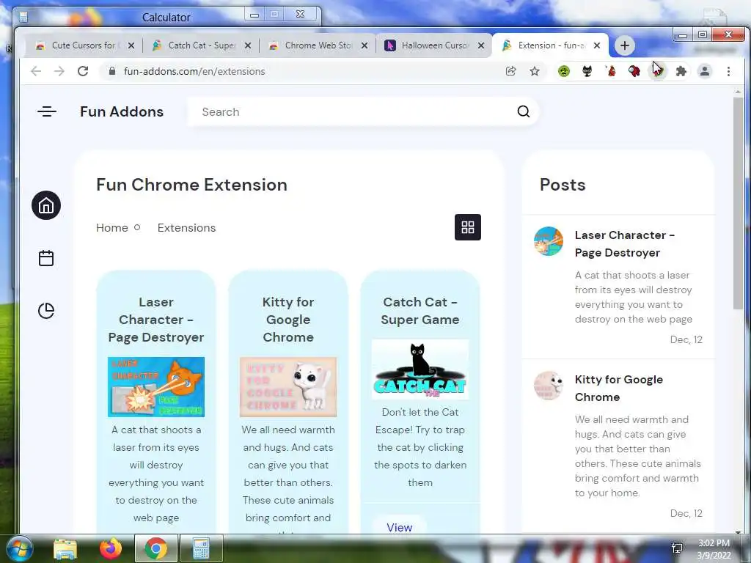Click the scrollbar down arrow
The height and width of the screenshot is (563, 751).
coord(738,531)
